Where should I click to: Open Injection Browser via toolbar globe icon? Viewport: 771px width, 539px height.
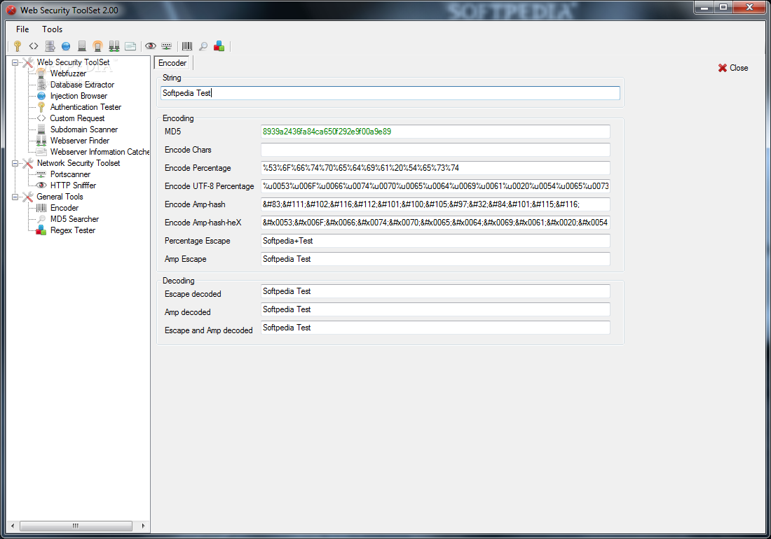[66, 46]
